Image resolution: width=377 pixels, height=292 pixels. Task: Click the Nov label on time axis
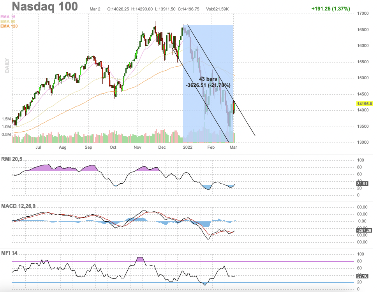coord(137,147)
